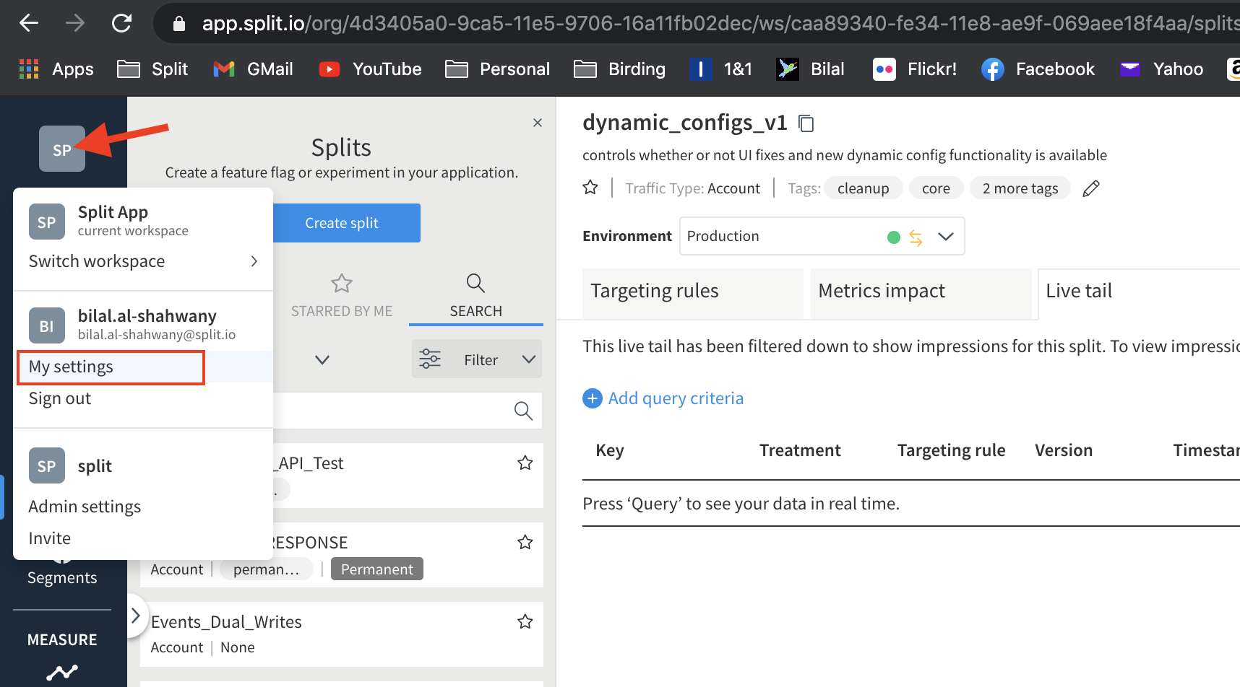
Task: Open the Personal bookmarks folder
Action: [x=497, y=69]
